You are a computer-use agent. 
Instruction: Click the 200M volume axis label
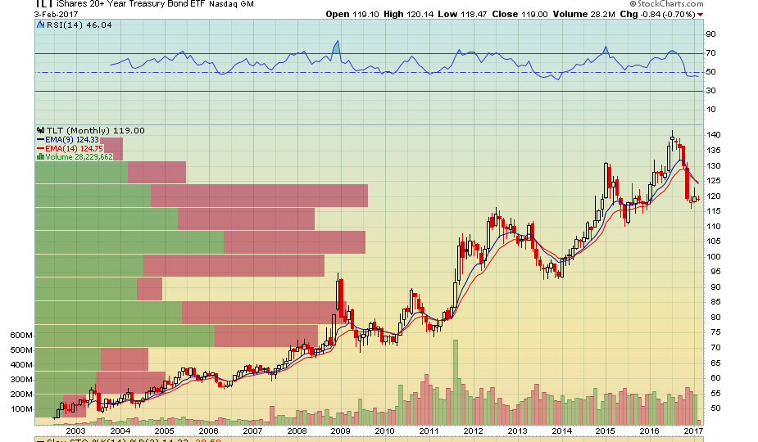click(x=21, y=395)
